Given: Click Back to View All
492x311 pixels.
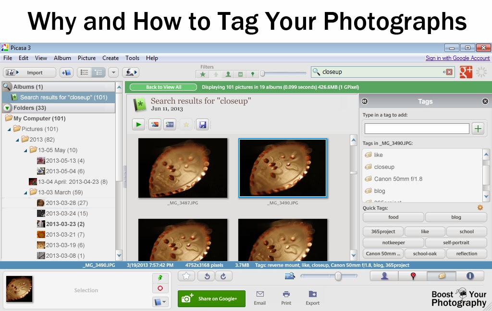Looking at the screenshot, I should 163,87.
